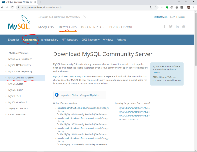Open MySQL Community Server 5.6 link
This screenshot has width=197, height=152.
pyautogui.click(x=134, y=112)
